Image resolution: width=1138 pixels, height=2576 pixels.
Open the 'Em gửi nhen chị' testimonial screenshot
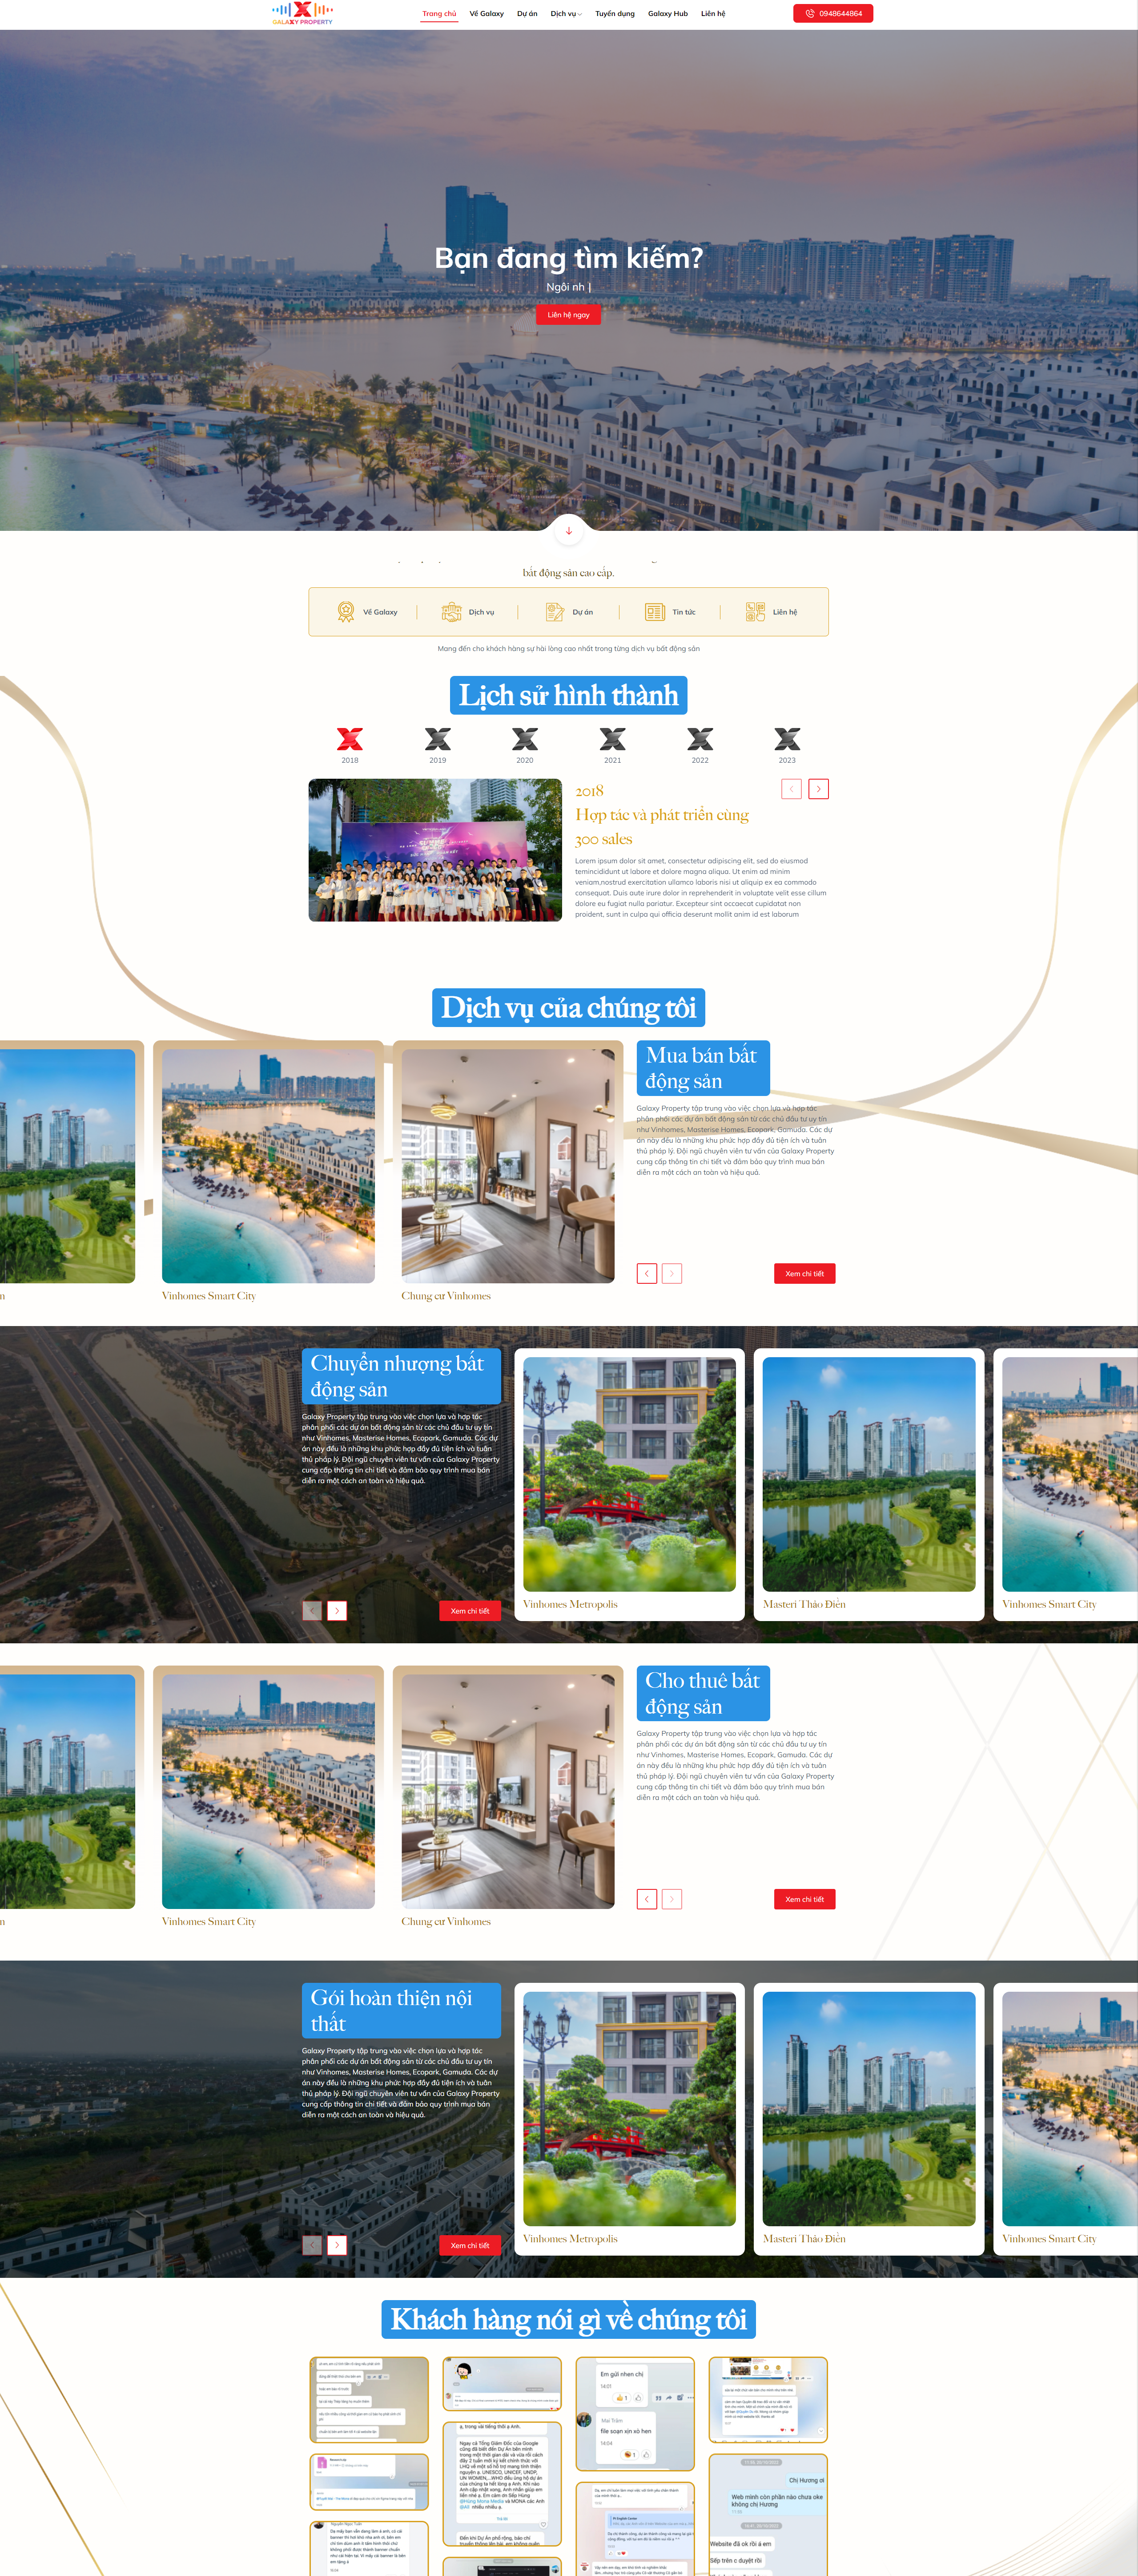(x=635, y=2414)
